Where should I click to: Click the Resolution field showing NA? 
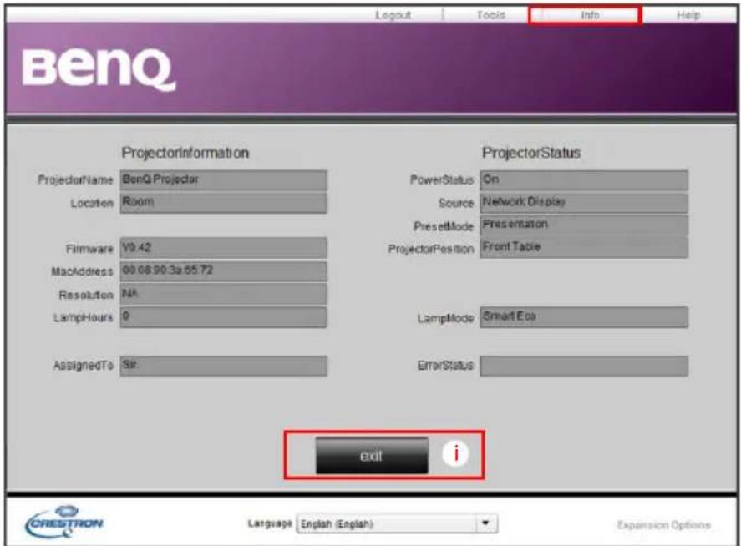coord(224,294)
